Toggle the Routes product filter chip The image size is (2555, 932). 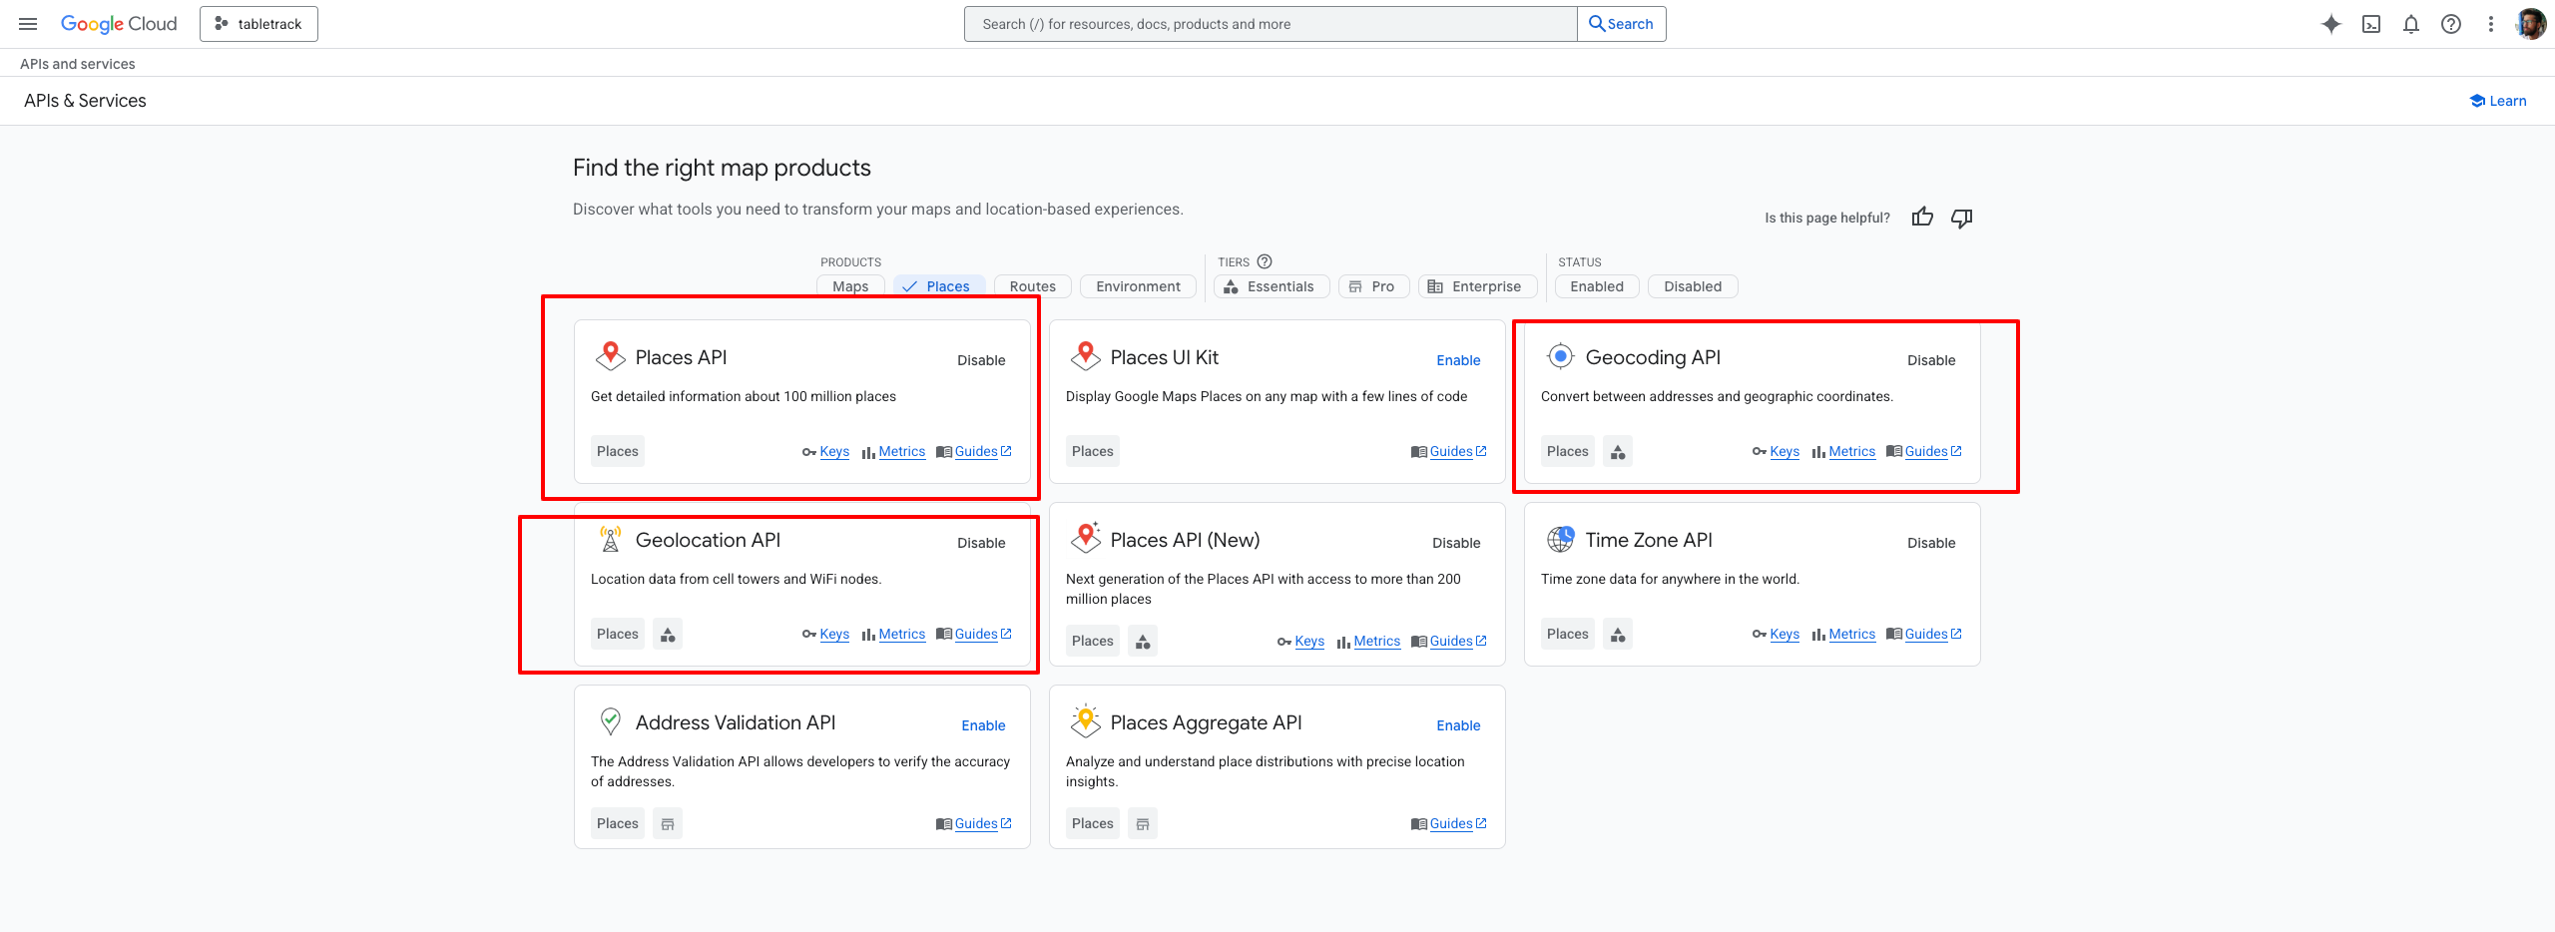(1032, 286)
